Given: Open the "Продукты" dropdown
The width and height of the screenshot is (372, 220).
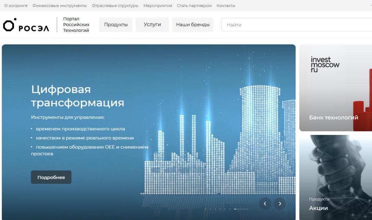Looking at the screenshot, I should (x=116, y=25).
